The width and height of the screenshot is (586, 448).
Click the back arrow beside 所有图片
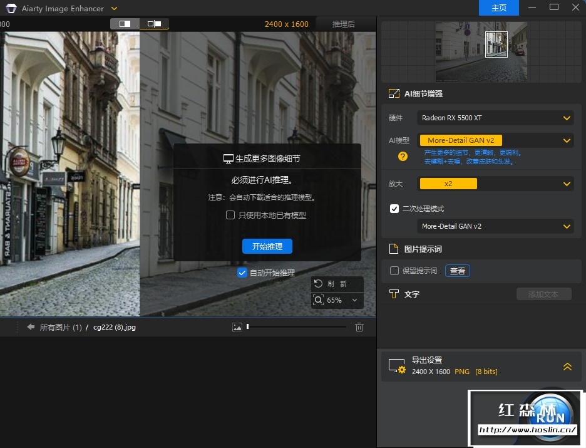31,327
